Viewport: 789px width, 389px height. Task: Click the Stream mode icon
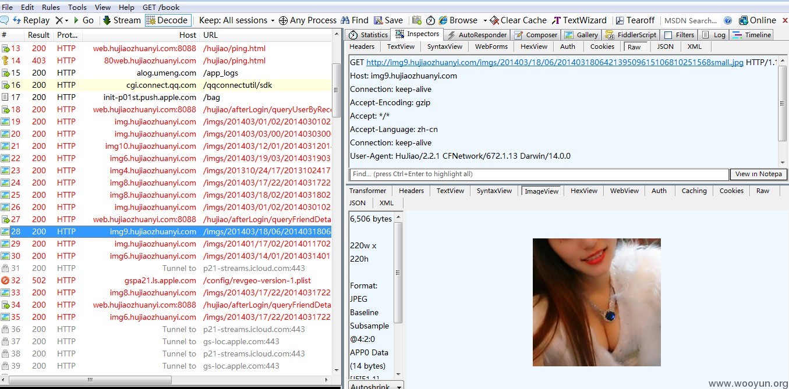coord(107,20)
